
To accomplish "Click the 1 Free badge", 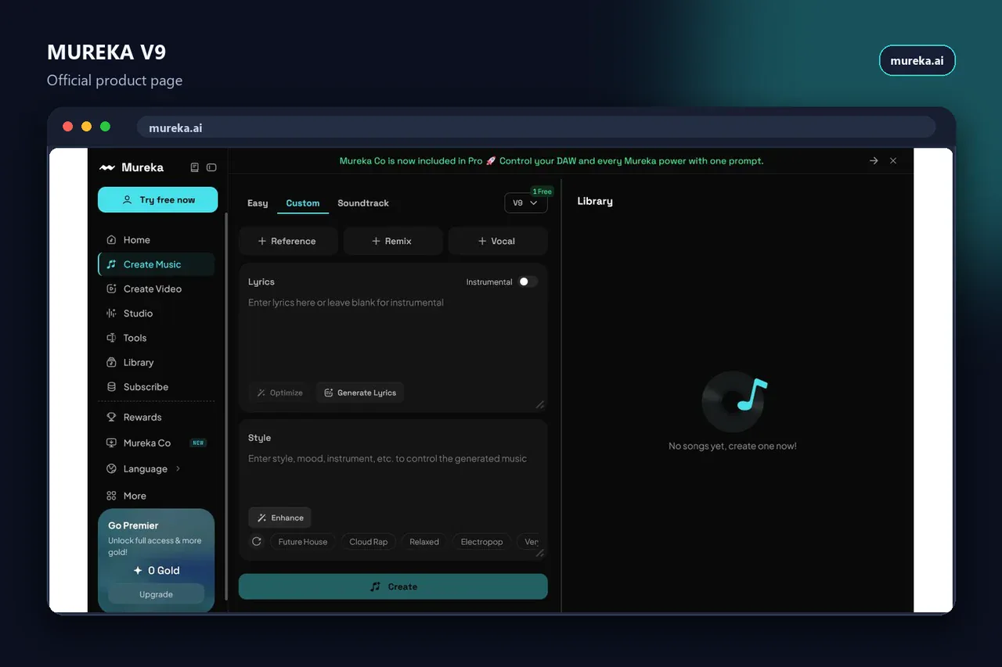I will [542, 192].
